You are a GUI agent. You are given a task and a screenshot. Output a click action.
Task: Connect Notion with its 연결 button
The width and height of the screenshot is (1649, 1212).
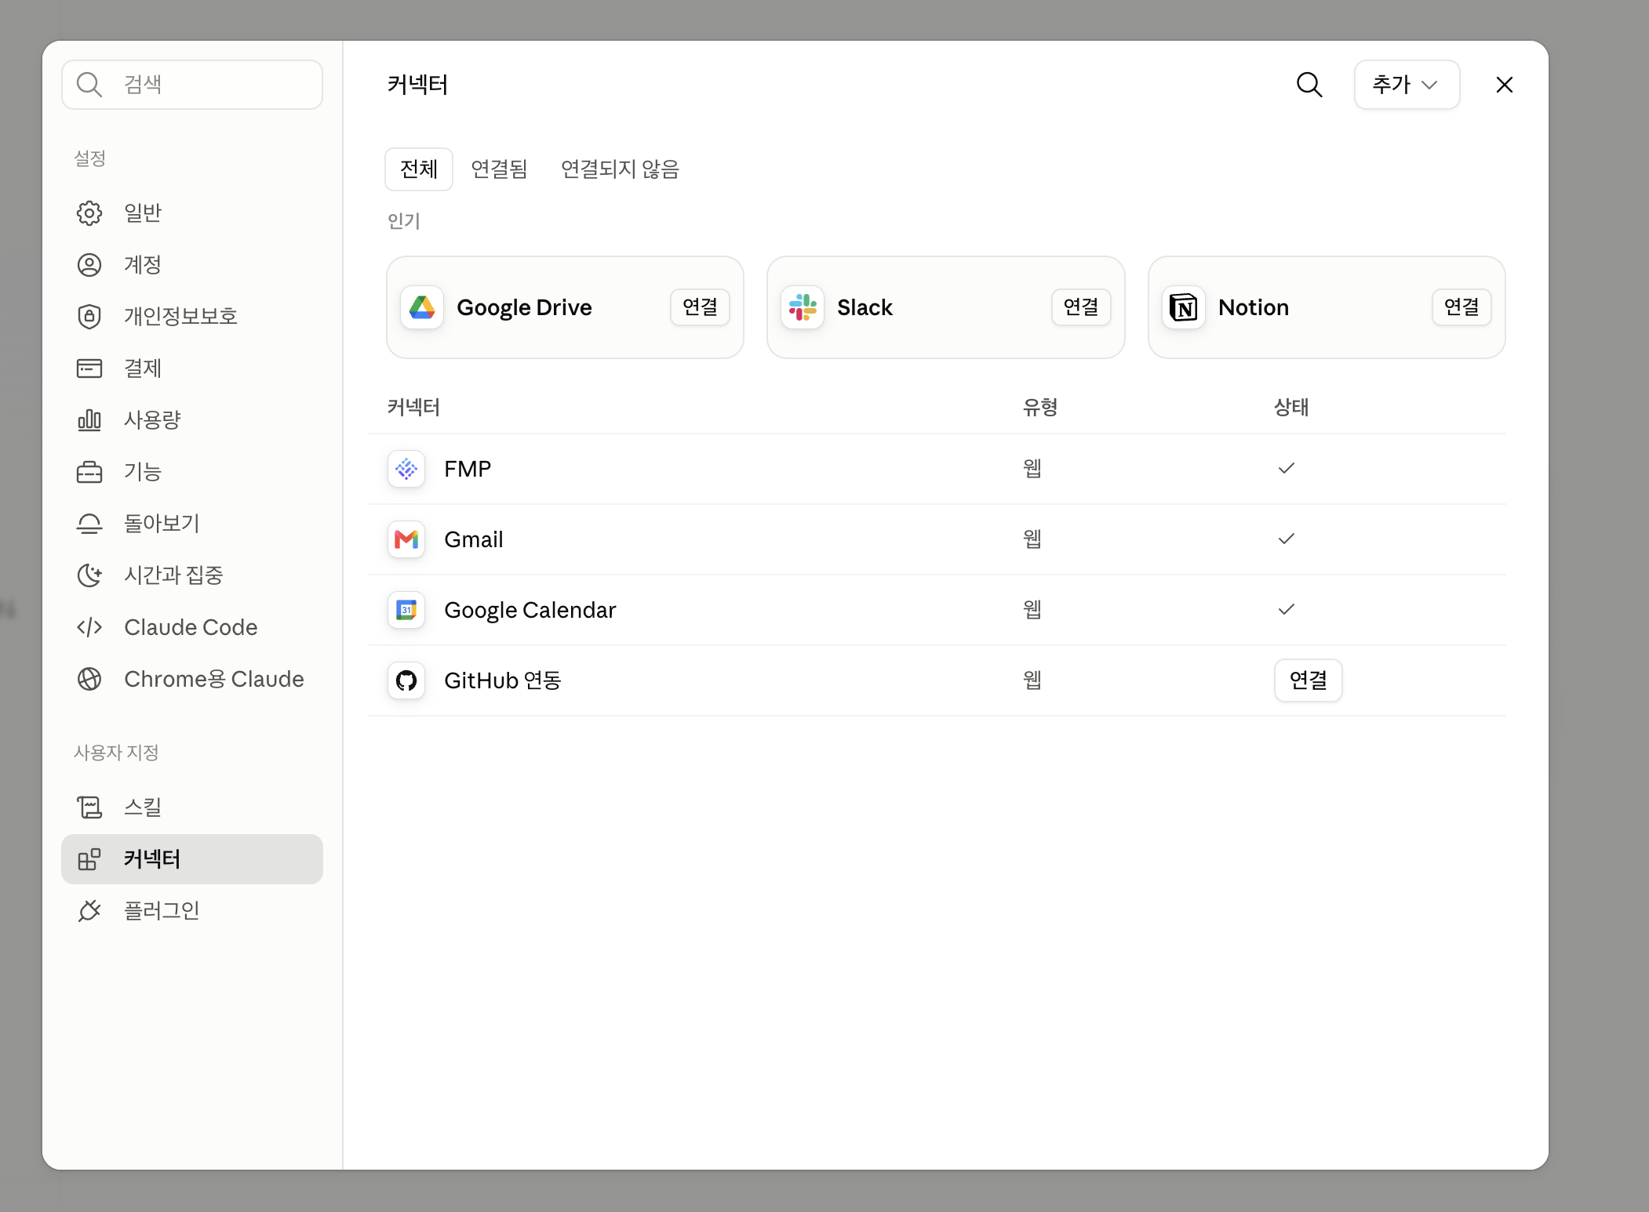pos(1462,307)
